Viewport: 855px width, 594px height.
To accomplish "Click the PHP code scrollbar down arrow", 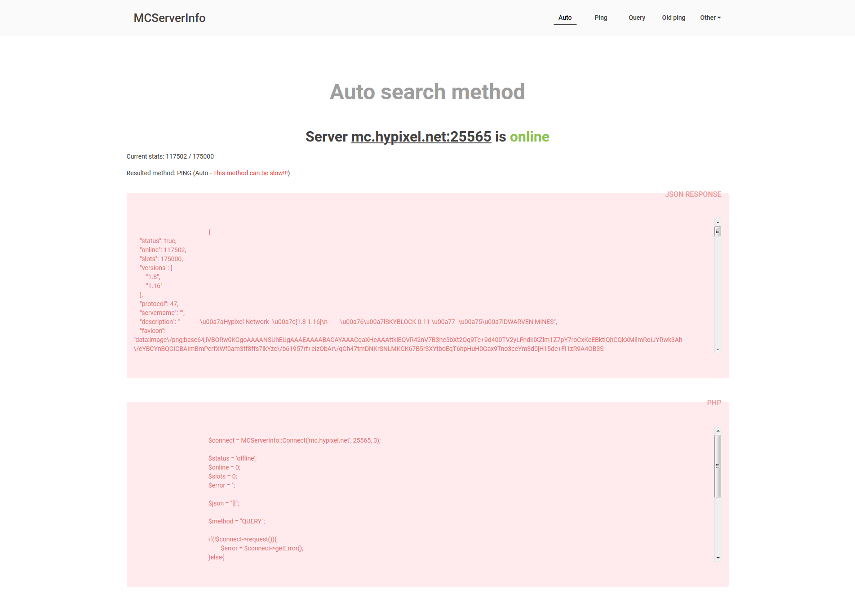I will coord(718,558).
